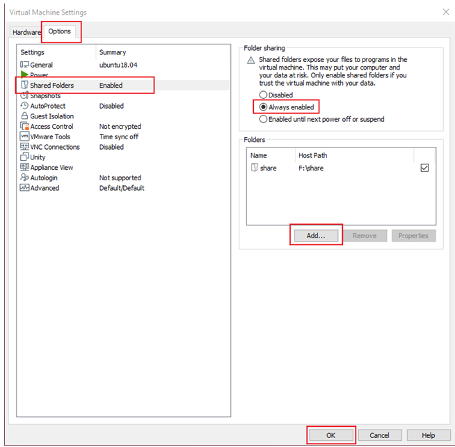Viewport: 455px width, 447px height.
Task: Select the Shared Folders row label
Action: [52, 86]
